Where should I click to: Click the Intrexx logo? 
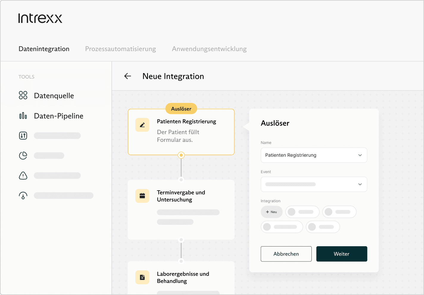40,18
